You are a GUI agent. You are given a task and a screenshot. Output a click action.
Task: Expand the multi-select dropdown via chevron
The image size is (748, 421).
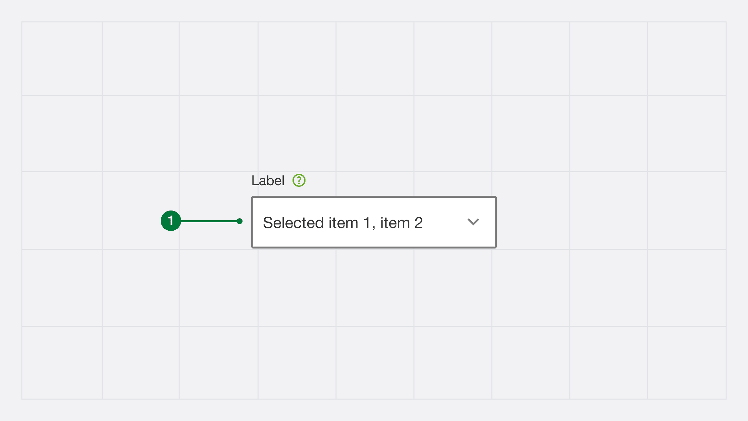point(473,222)
